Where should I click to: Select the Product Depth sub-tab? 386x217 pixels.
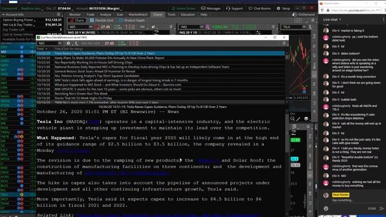pos(131,20)
